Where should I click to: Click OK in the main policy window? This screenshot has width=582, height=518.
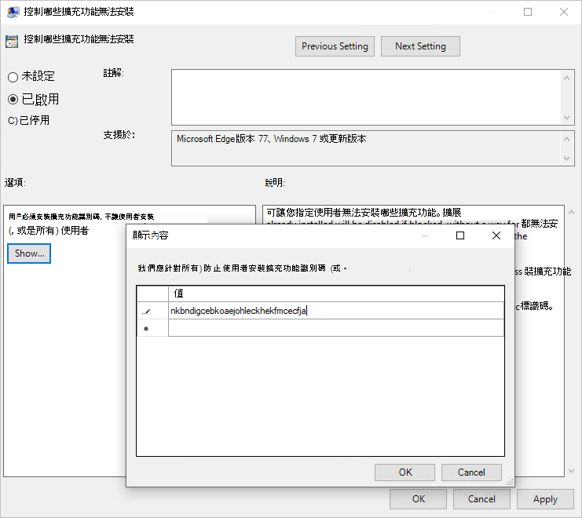tap(418, 499)
